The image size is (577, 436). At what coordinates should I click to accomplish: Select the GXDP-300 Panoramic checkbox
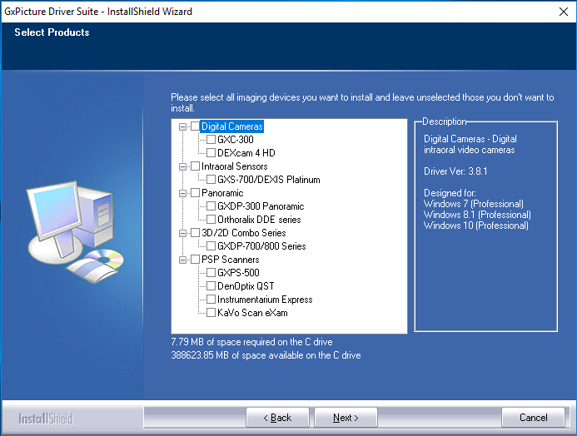point(211,206)
